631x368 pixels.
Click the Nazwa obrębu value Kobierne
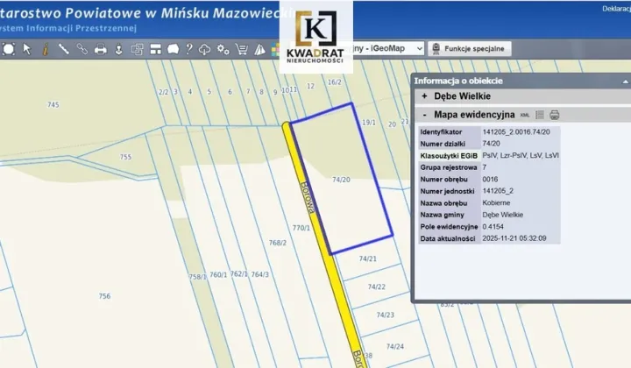(x=496, y=202)
